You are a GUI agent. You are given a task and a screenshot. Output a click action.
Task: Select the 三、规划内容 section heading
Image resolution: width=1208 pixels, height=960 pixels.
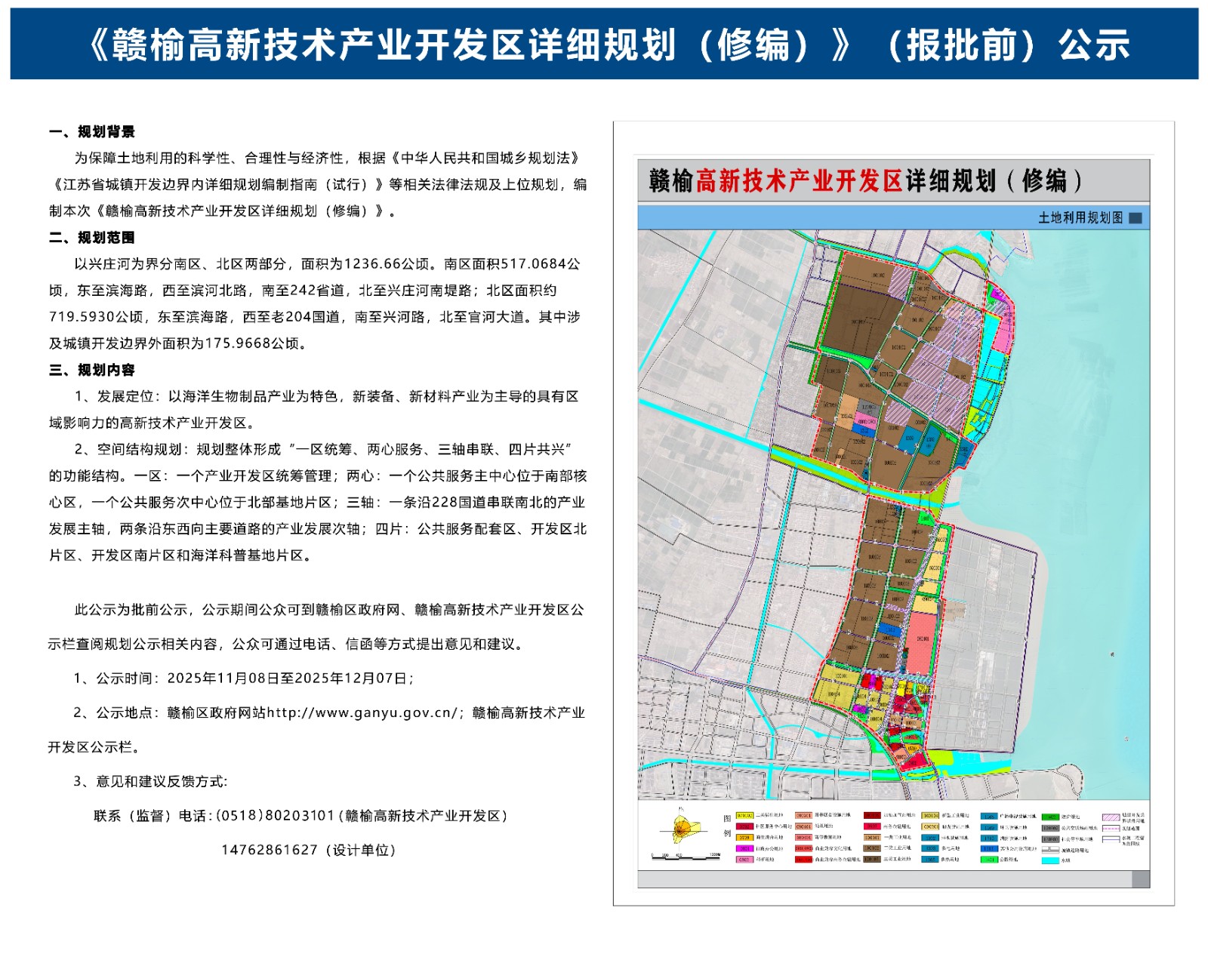[92, 370]
